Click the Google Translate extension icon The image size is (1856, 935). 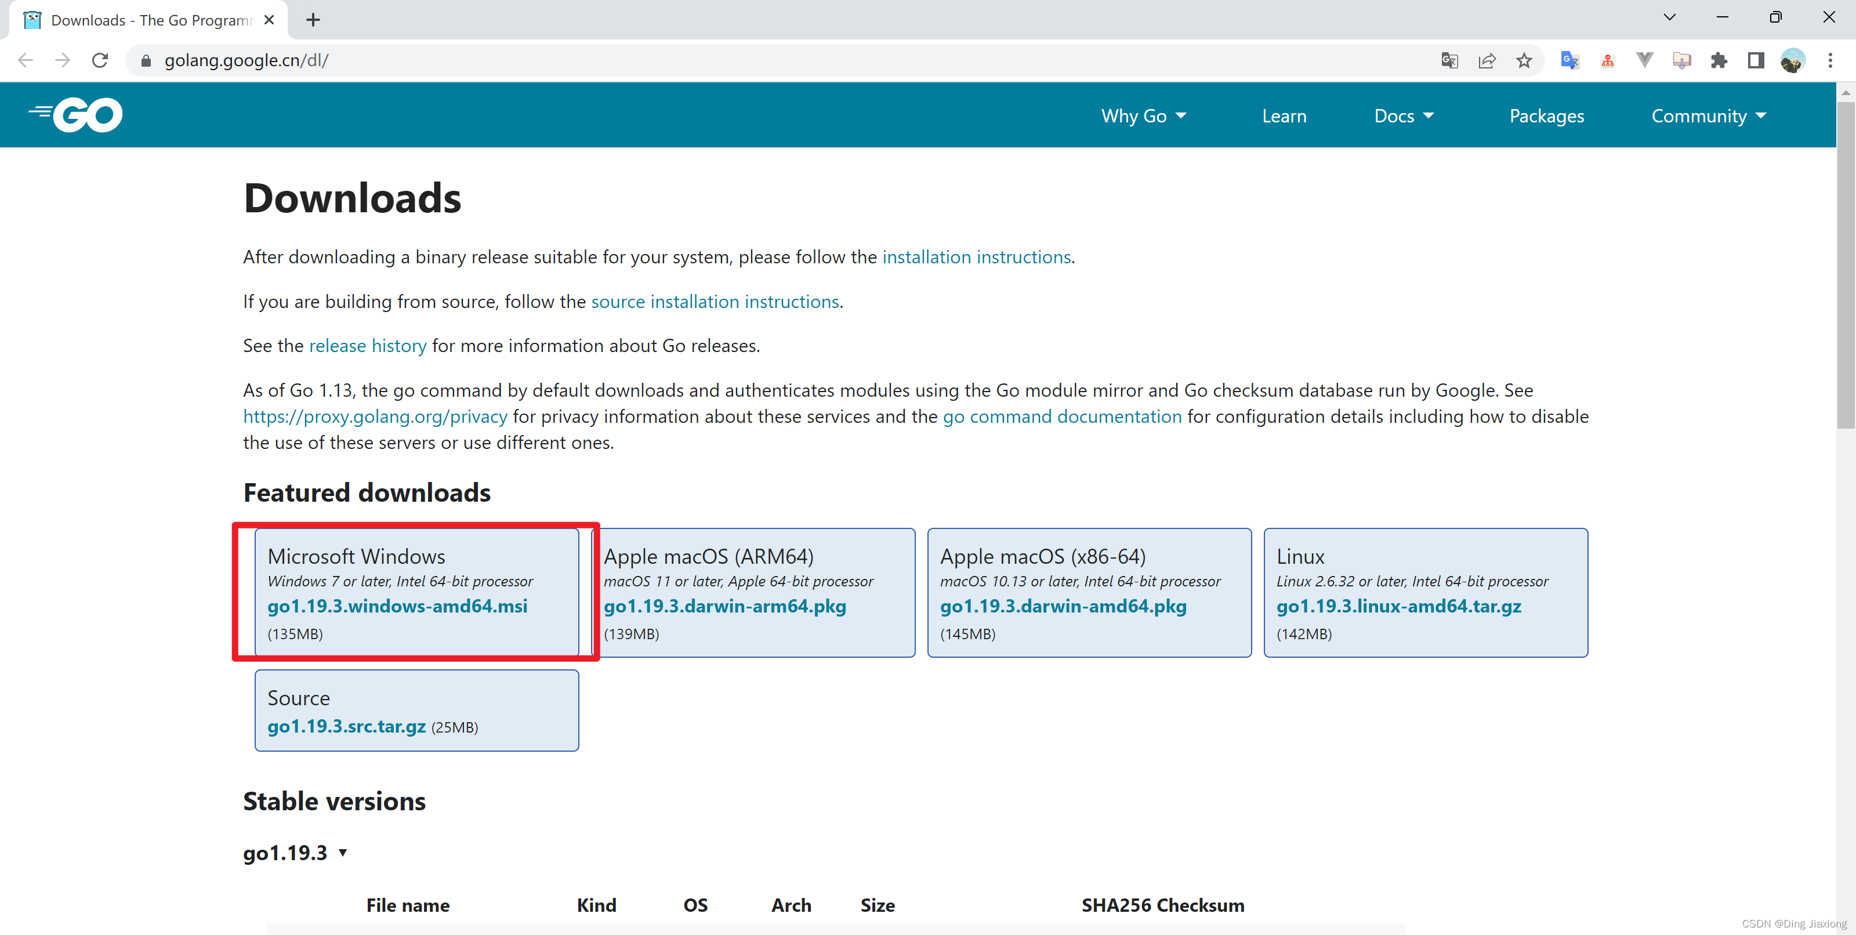[x=1569, y=60]
